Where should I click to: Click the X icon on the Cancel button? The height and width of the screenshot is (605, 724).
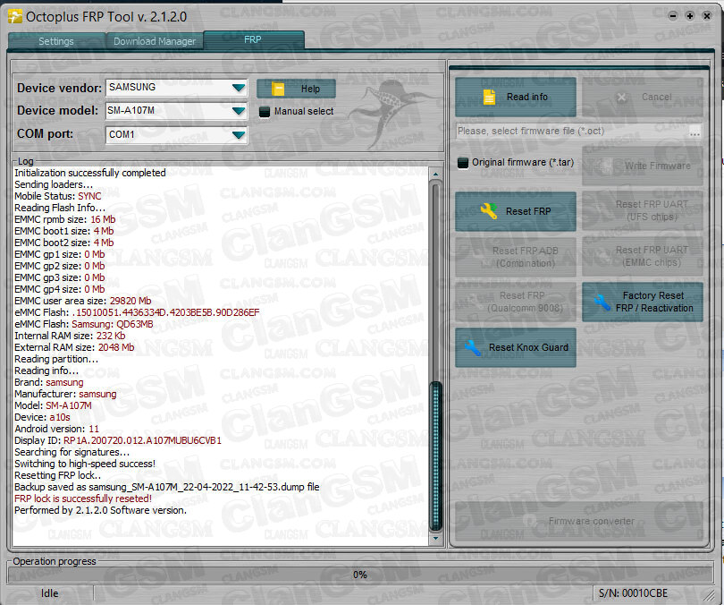(621, 97)
